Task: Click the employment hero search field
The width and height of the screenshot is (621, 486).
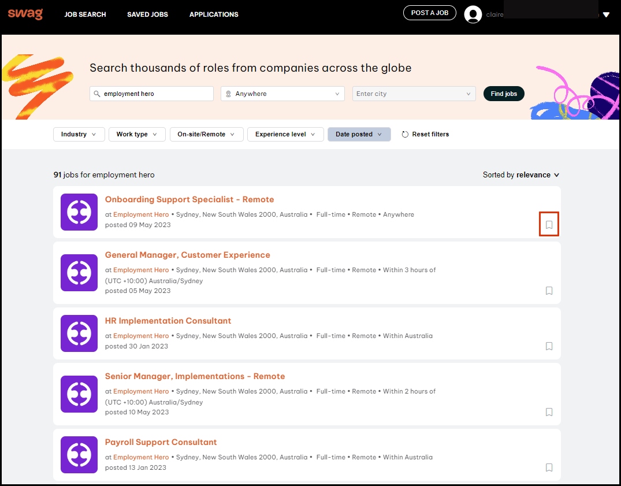Action: click(x=156, y=94)
